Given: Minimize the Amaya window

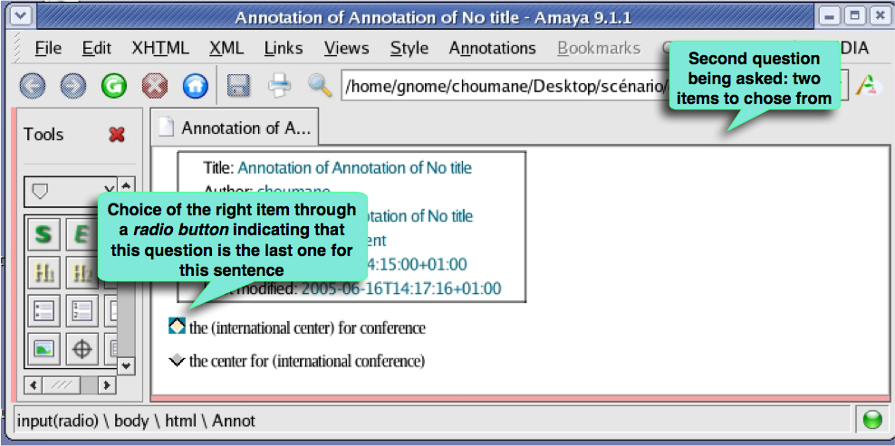Looking at the screenshot, I should coord(832,17).
